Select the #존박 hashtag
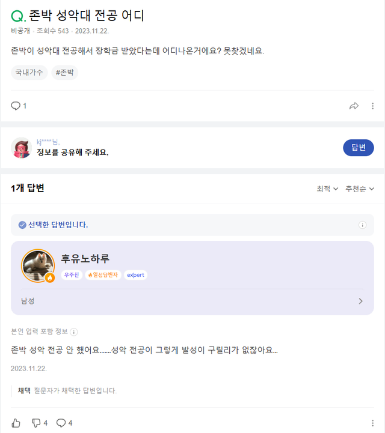Viewport: 385px width, 433px height. (x=65, y=73)
